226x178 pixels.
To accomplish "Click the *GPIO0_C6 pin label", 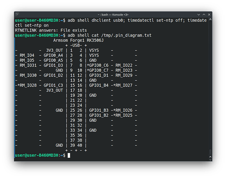I will coord(98,66).
